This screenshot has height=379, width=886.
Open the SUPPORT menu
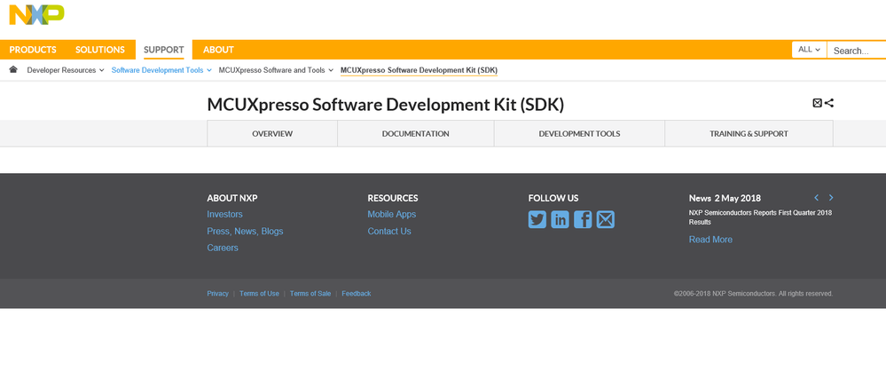click(164, 50)
